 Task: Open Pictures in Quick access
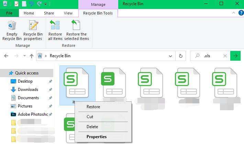pyautogui.click(x=25, y=106)
